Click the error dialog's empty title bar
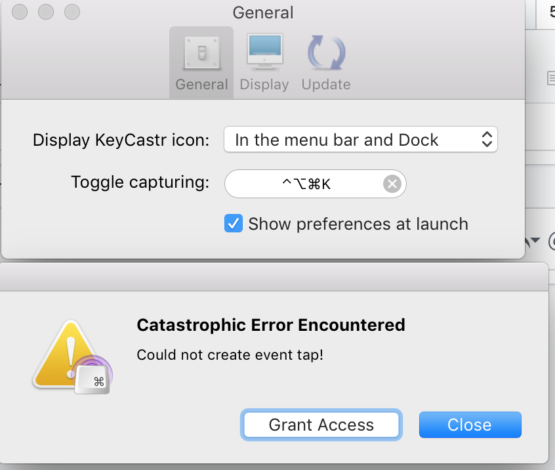The height and width of the screenshot is (470, 555). [274, 277]
